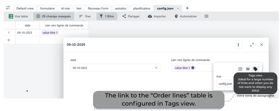Open the 1 filtre filter panel
The image size is (280, 111).
pos(107,16)
